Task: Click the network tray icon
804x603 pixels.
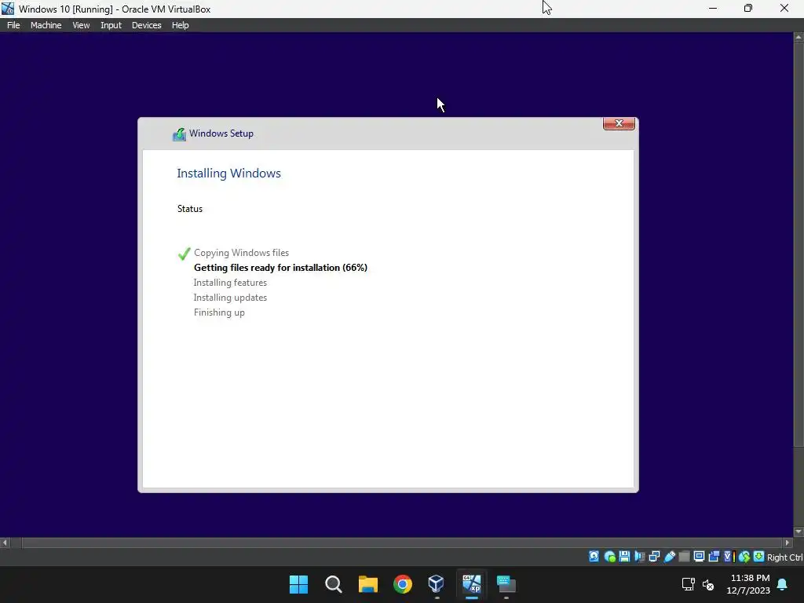Action: click(688, 584)
